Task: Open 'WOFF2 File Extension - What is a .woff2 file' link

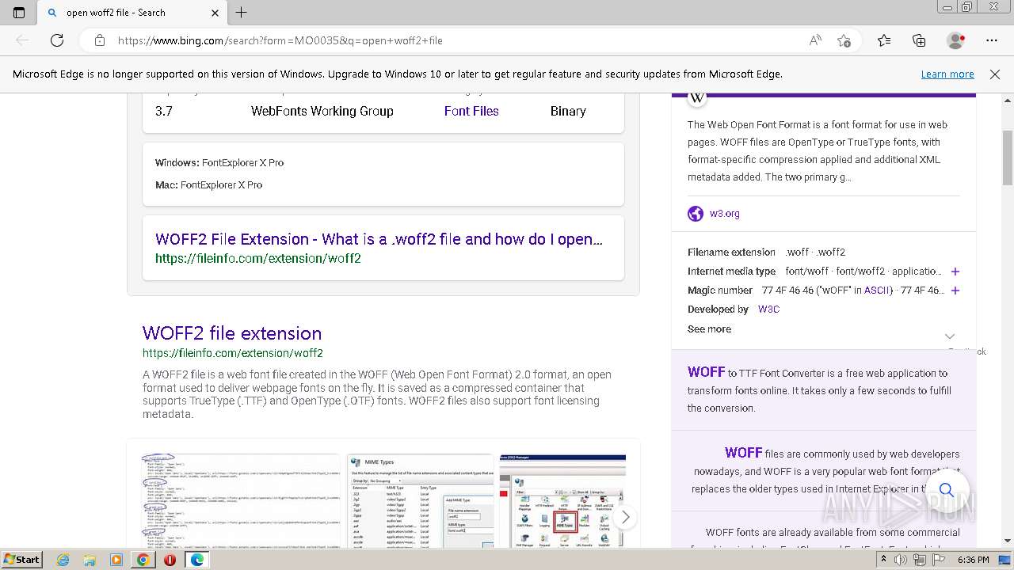Action: [379, 239]
